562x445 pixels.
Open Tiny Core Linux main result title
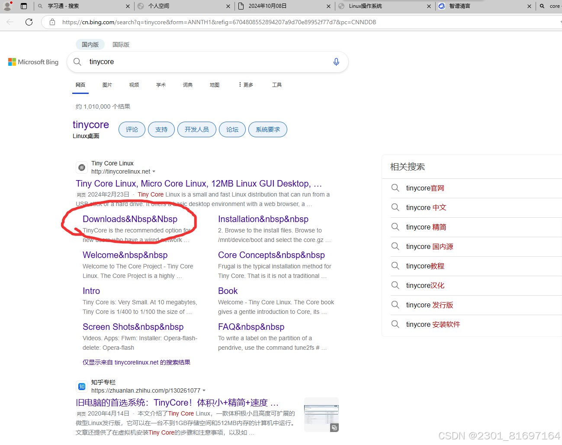[x=199, y=184]
